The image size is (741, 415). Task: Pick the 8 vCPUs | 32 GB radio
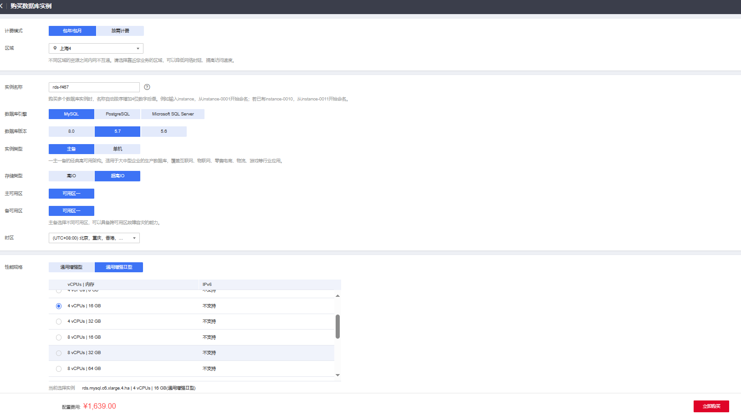coord(59,353)
